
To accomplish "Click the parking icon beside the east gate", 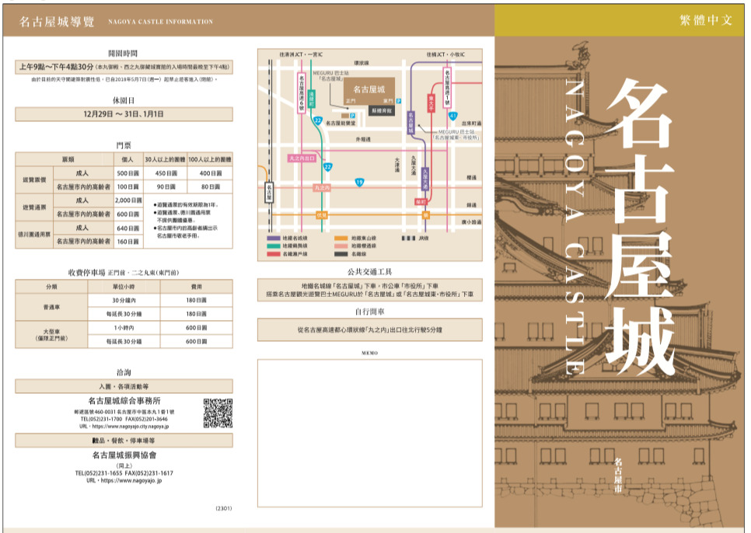I will [399, 101].
